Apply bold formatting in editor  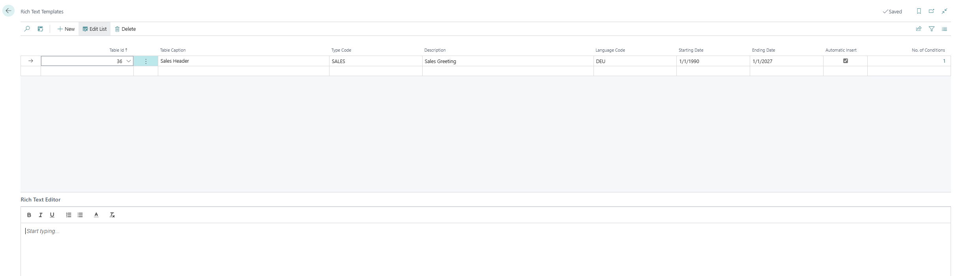coord(29,215)
